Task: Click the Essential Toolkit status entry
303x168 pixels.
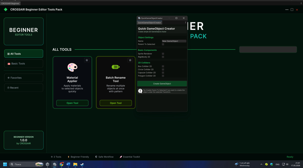Action: point(130,157)
